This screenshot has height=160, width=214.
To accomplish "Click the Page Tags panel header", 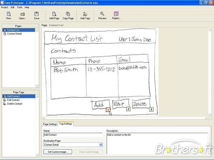I will (19, 92).
